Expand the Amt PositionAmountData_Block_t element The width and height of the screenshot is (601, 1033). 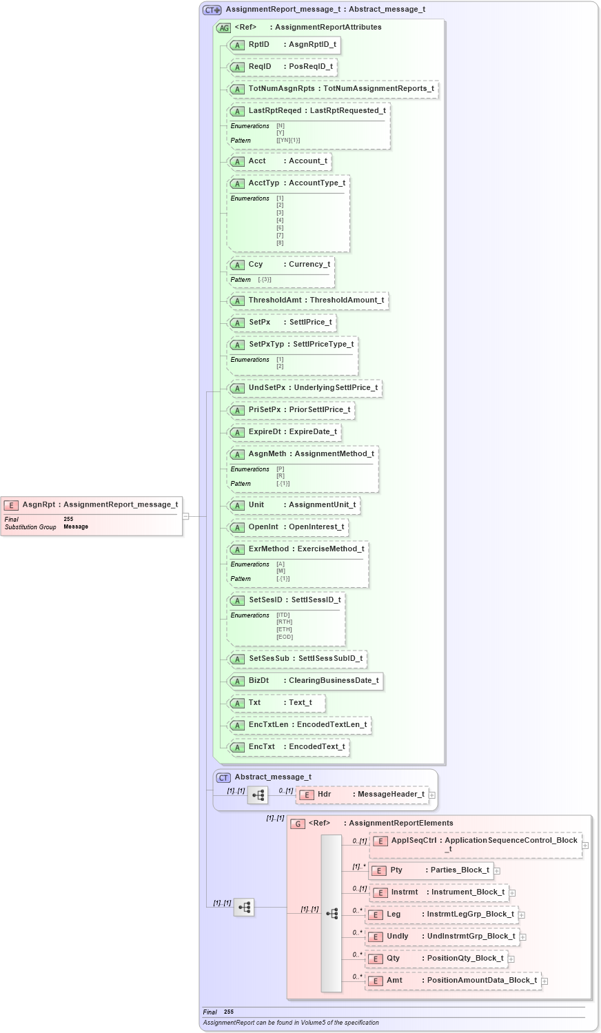545,980
